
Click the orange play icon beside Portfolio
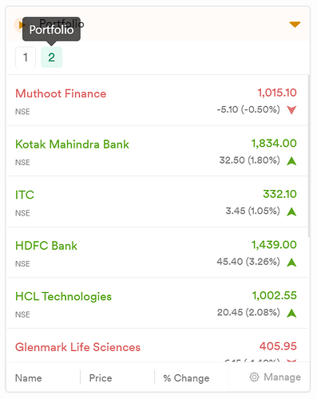pyautogui.click(x=20, y=25)
